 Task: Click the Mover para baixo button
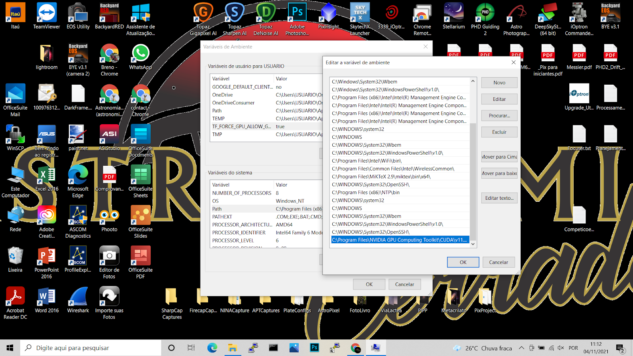click(x=499, y=173)
